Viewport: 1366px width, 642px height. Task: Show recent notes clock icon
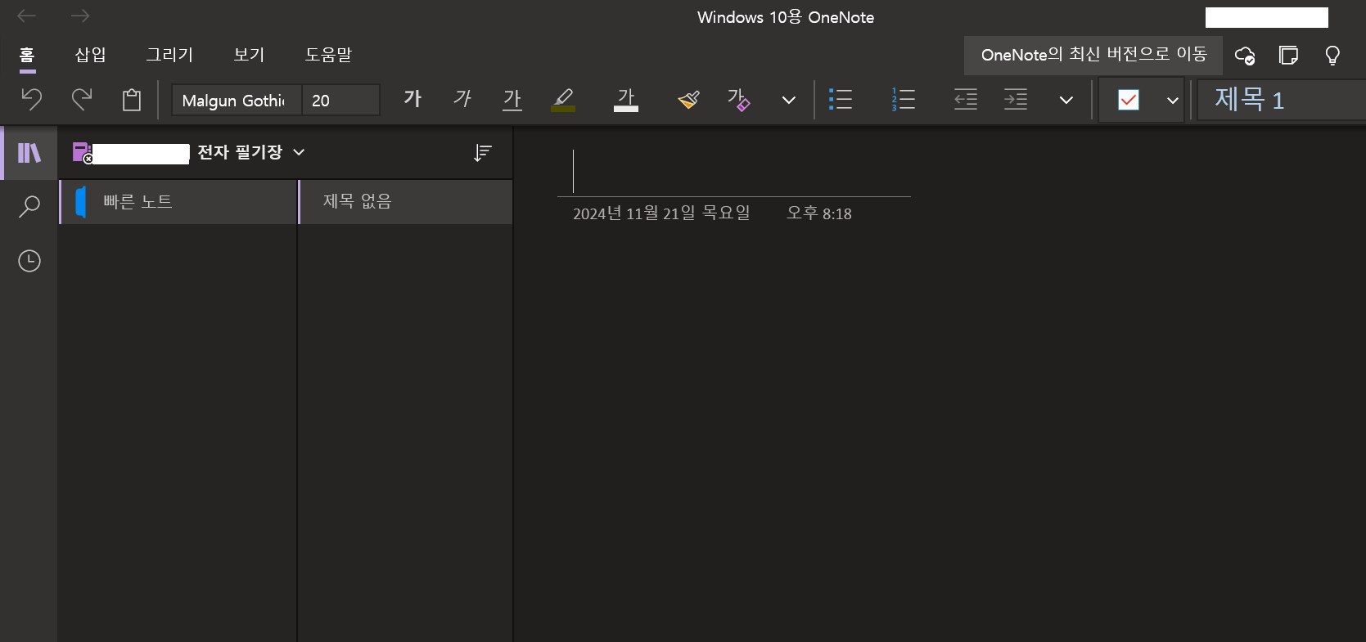point(29,261)
